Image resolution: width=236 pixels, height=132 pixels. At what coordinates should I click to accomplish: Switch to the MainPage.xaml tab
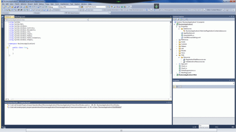pyautogui.click(x=20, y=17)
